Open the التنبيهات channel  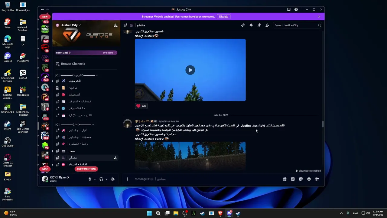tap(86, 95)
